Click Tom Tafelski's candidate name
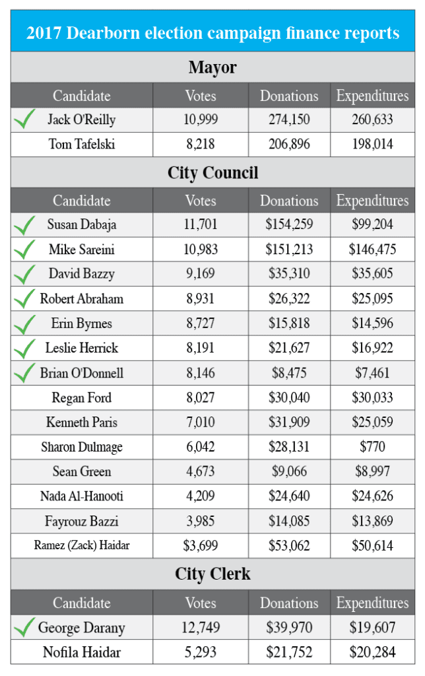Screen dimensions: 425x676 (x=82, y=144)
